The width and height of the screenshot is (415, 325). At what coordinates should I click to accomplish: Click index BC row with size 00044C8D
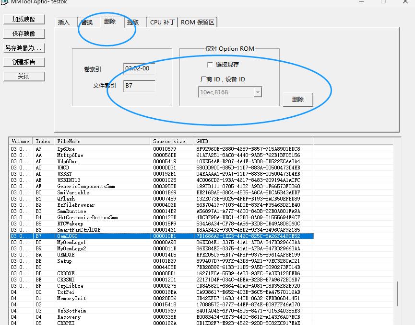point(162,267)
